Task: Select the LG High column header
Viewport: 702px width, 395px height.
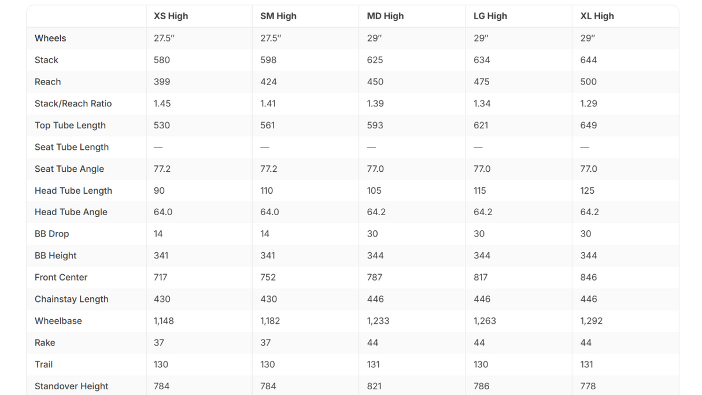Action: coord(490,16)
